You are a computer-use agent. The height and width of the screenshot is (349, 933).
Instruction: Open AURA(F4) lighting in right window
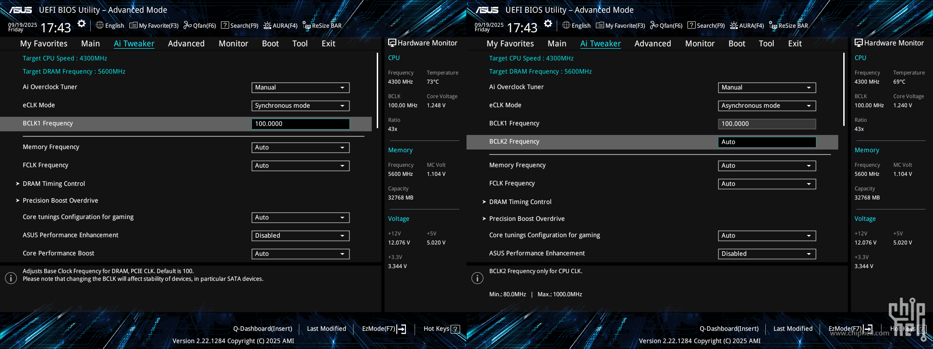tap(747, 25)
